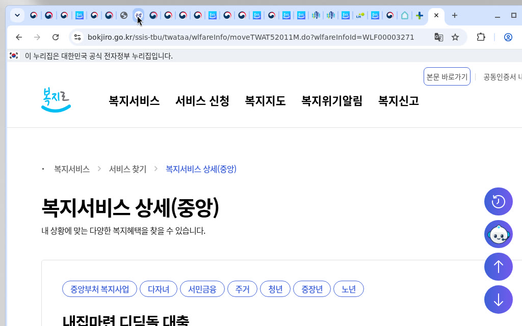Click the scroll-to-top arrow button
Viewport: 522px width, 326px height.
[x=499, y=267]
